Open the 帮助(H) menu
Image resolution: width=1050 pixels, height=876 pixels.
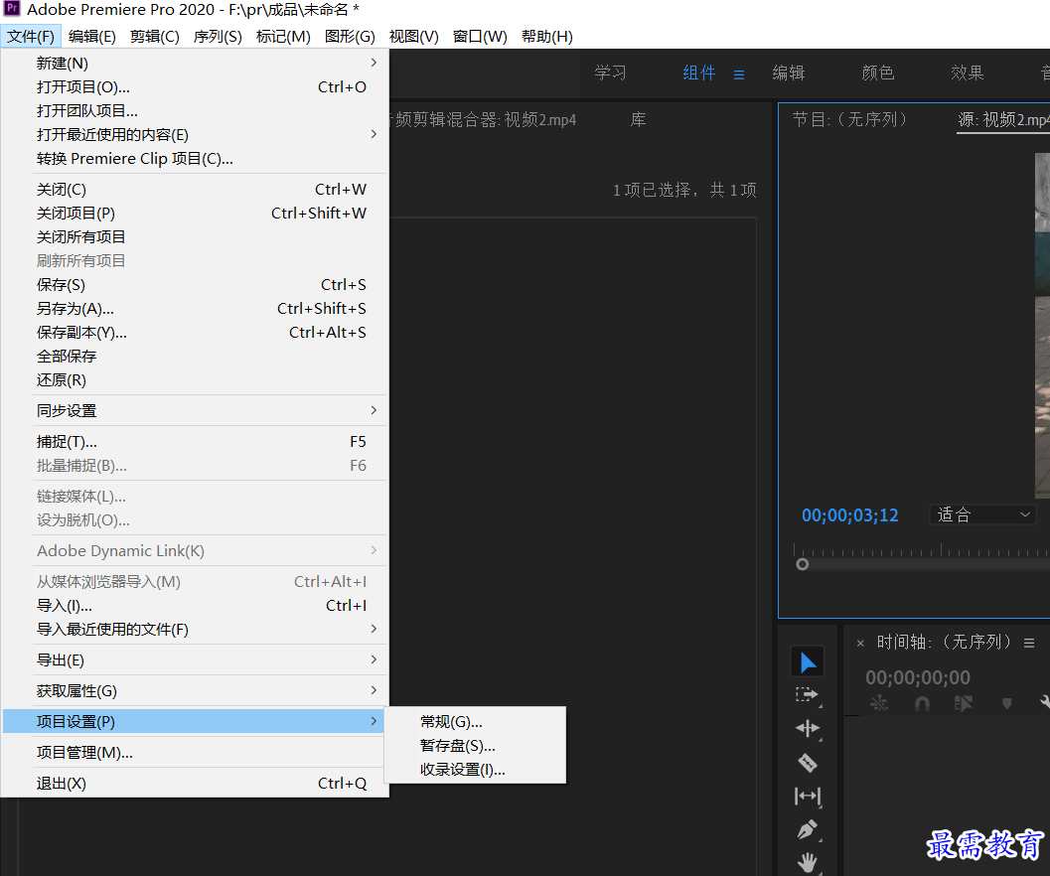547,36
